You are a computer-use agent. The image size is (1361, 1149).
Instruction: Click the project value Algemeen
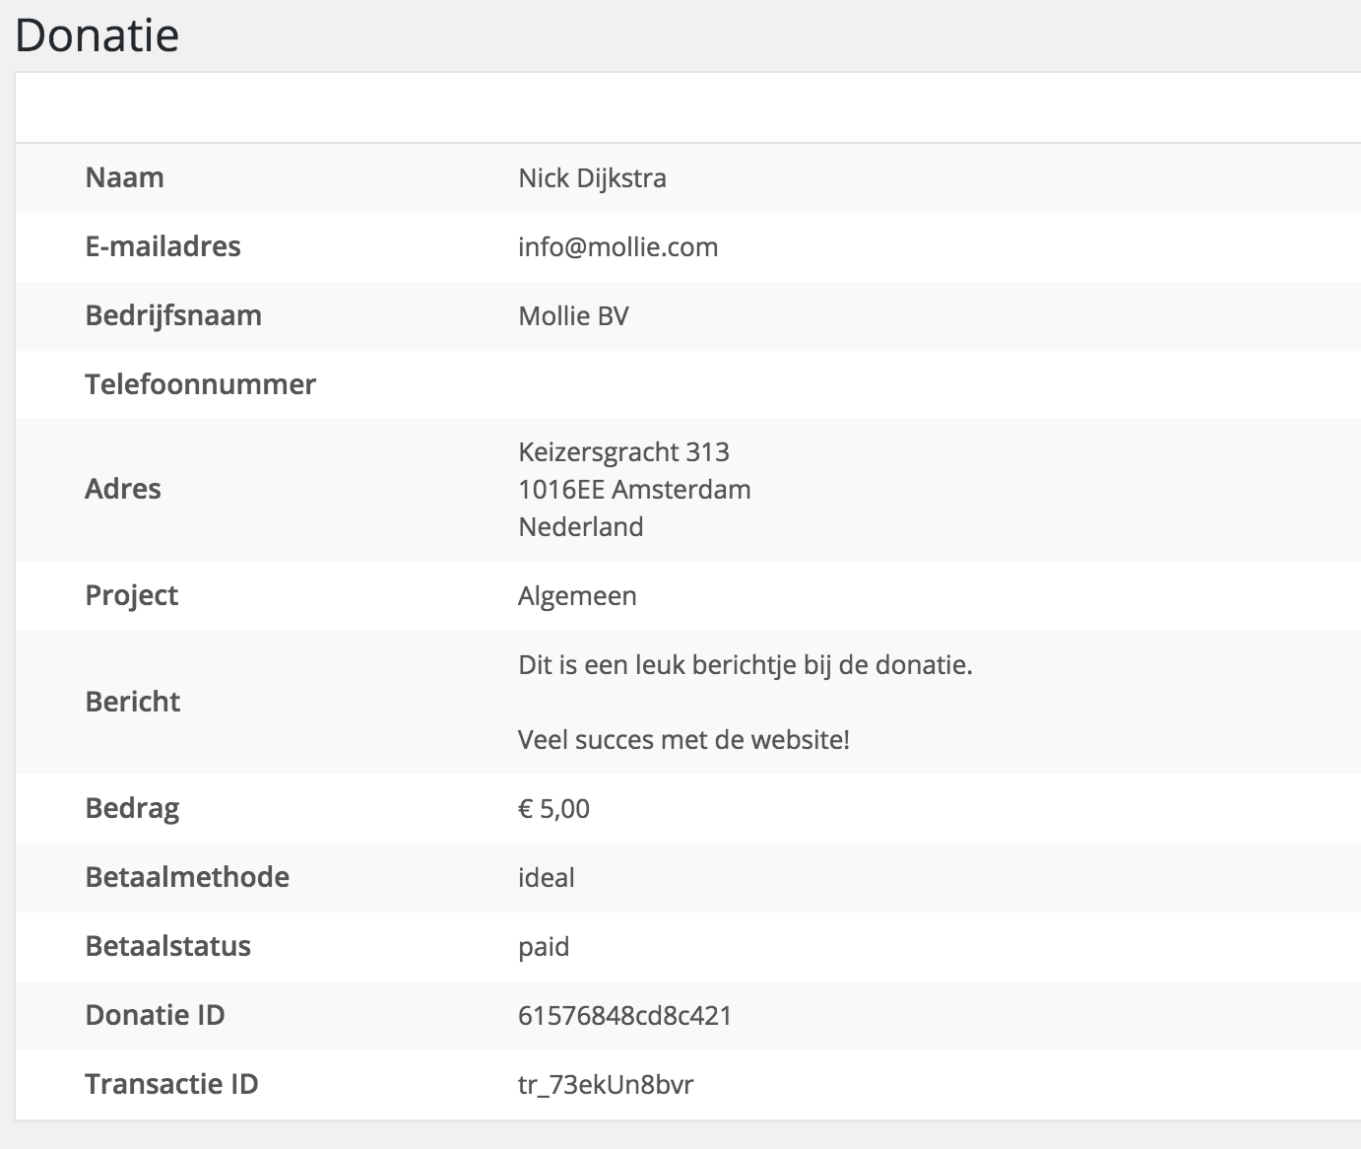point(577,596)
